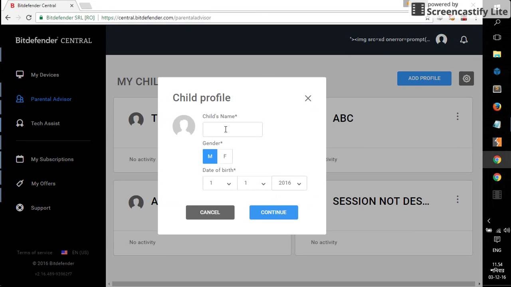Viewport: 511px width, 287px height.
Task: Click the Terms of service link
Action: point(34,253)
